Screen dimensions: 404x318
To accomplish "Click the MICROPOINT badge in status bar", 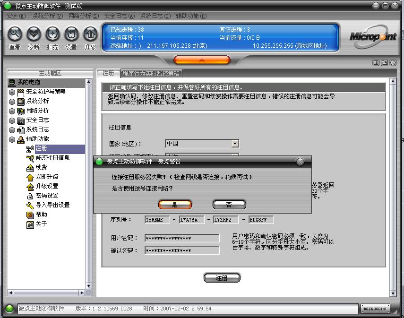I will (x=375, y=309).
